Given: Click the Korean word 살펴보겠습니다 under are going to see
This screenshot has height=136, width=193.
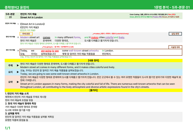Looking at the screenshot, I should [48, 54].
